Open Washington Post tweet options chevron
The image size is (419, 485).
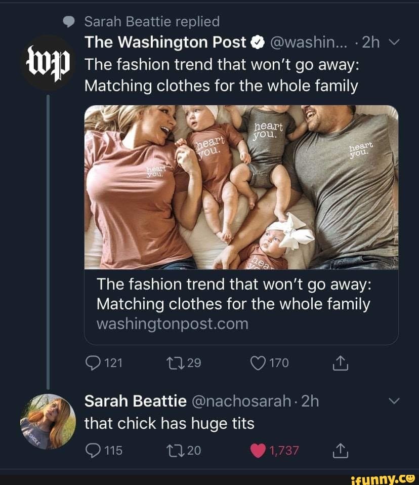click(x=395, y=43)
